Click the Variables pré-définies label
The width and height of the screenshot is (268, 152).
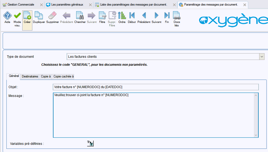coord(27,144)
